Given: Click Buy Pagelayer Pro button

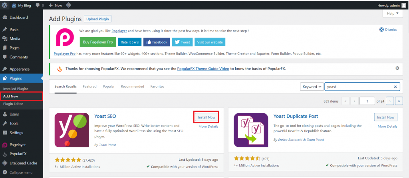Looking at the screenshot, I should (x=98, y=42).
